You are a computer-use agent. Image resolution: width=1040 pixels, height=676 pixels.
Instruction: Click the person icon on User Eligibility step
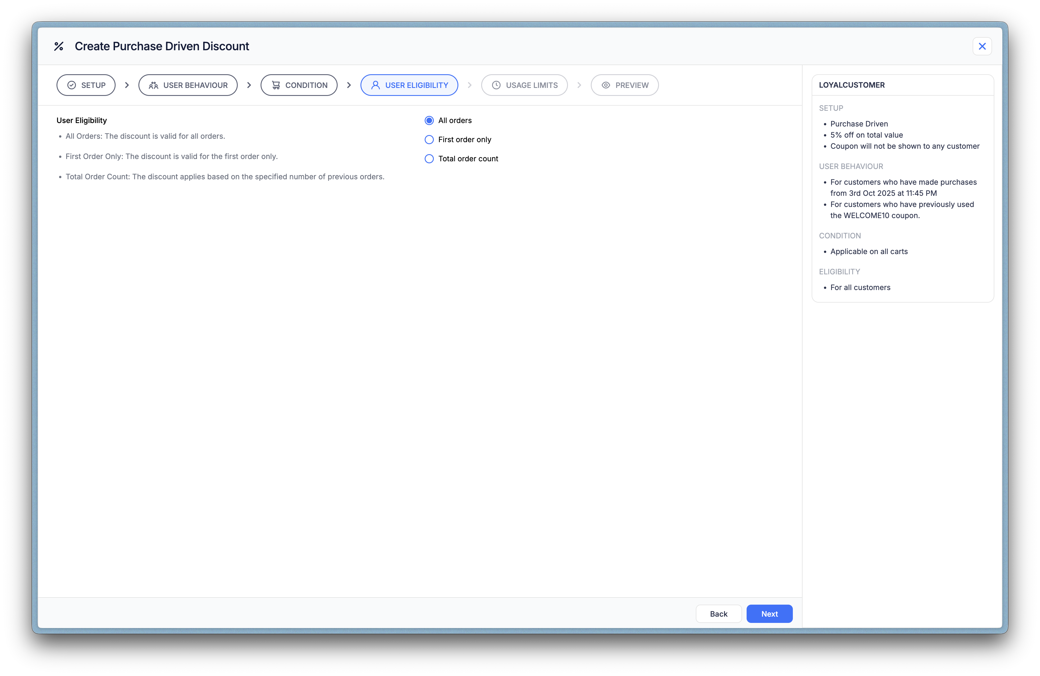pos(375,85)
